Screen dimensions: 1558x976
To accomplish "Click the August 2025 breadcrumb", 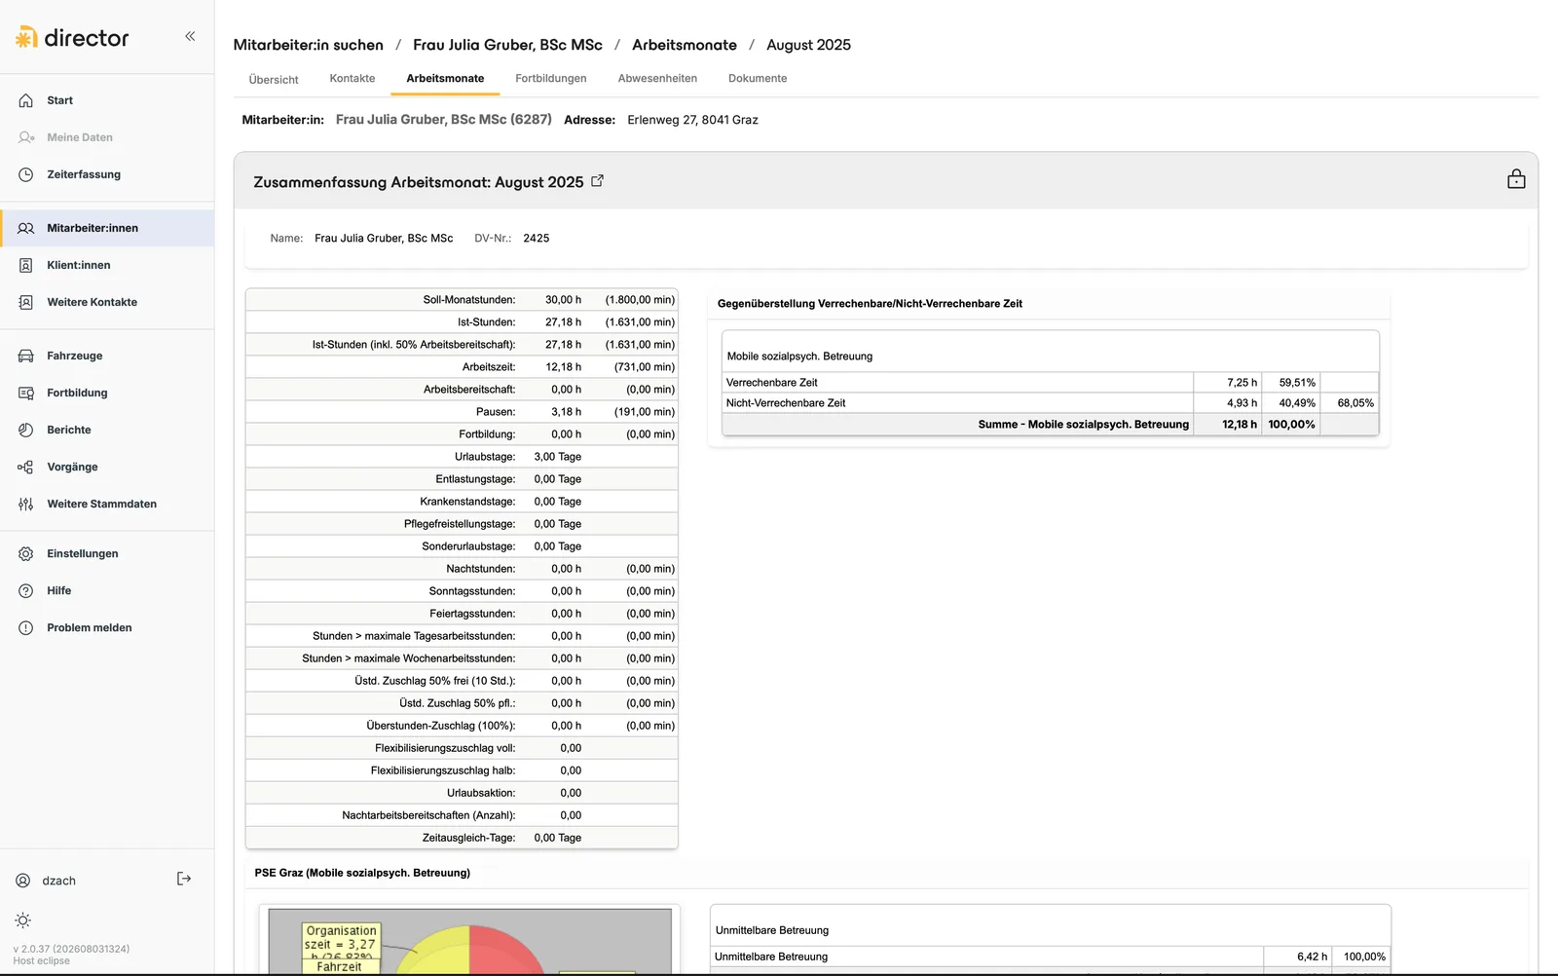I will coord(808,45).
